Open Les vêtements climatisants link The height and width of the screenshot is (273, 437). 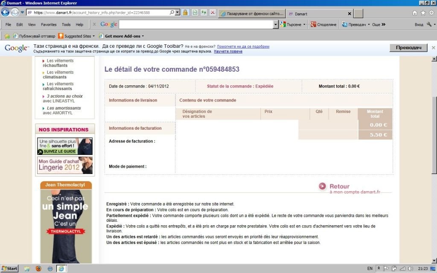tap(58, 75)
